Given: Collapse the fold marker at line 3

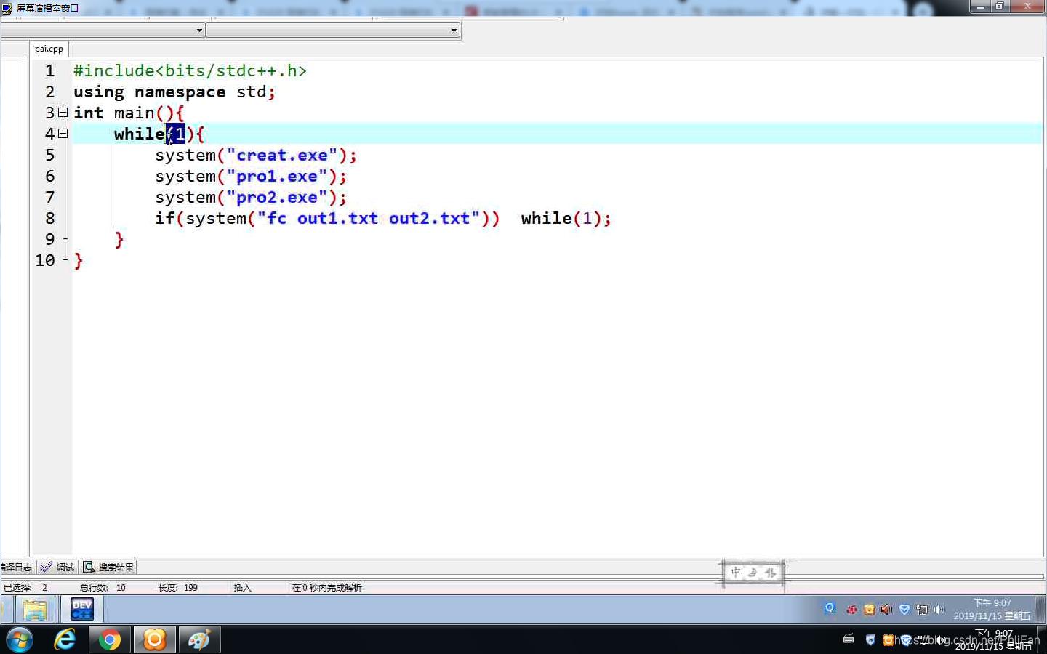Looking at the screenshot, I should [63, 113].
